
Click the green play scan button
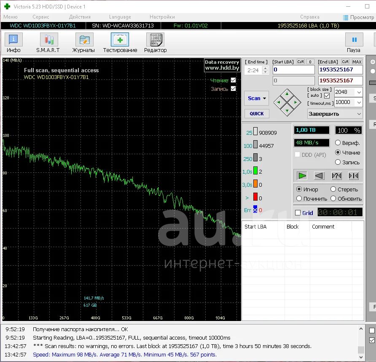(302, 176)
